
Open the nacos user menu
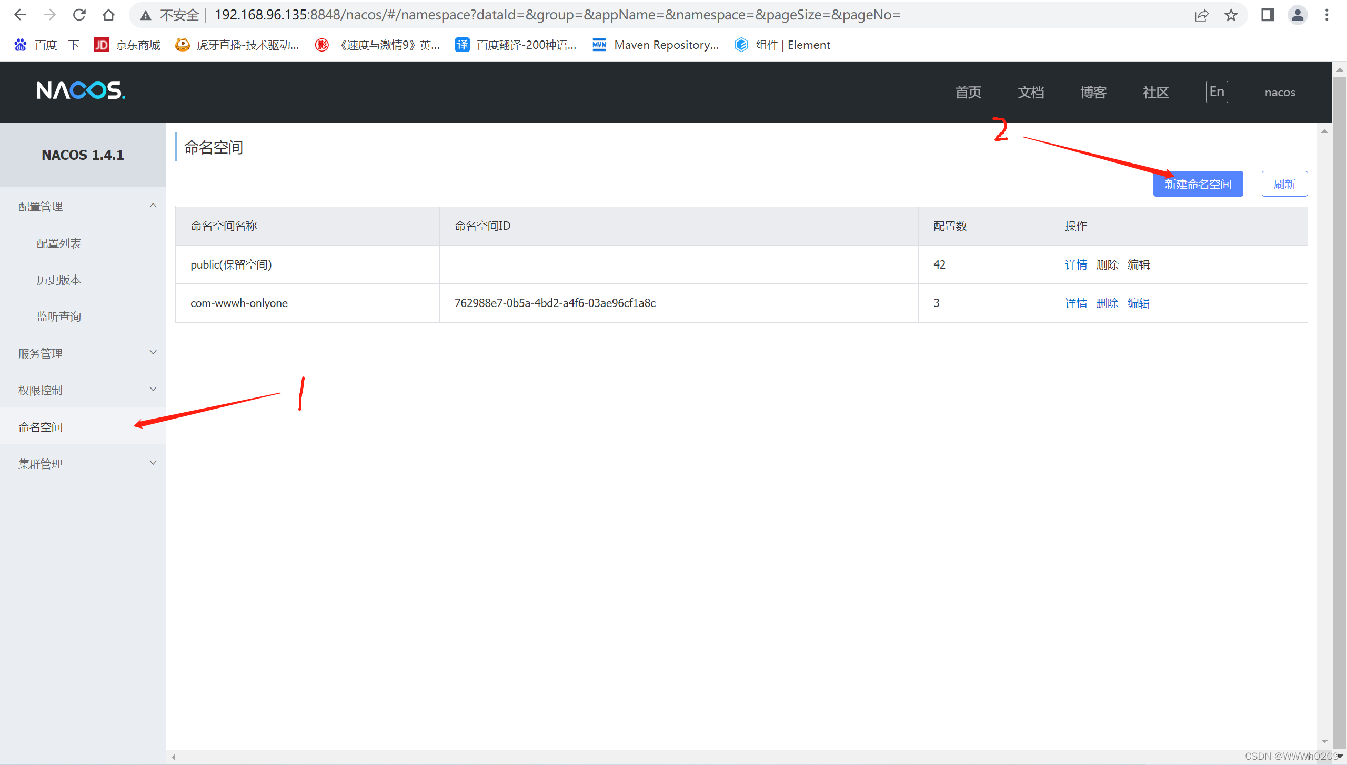pos(1280,93)
